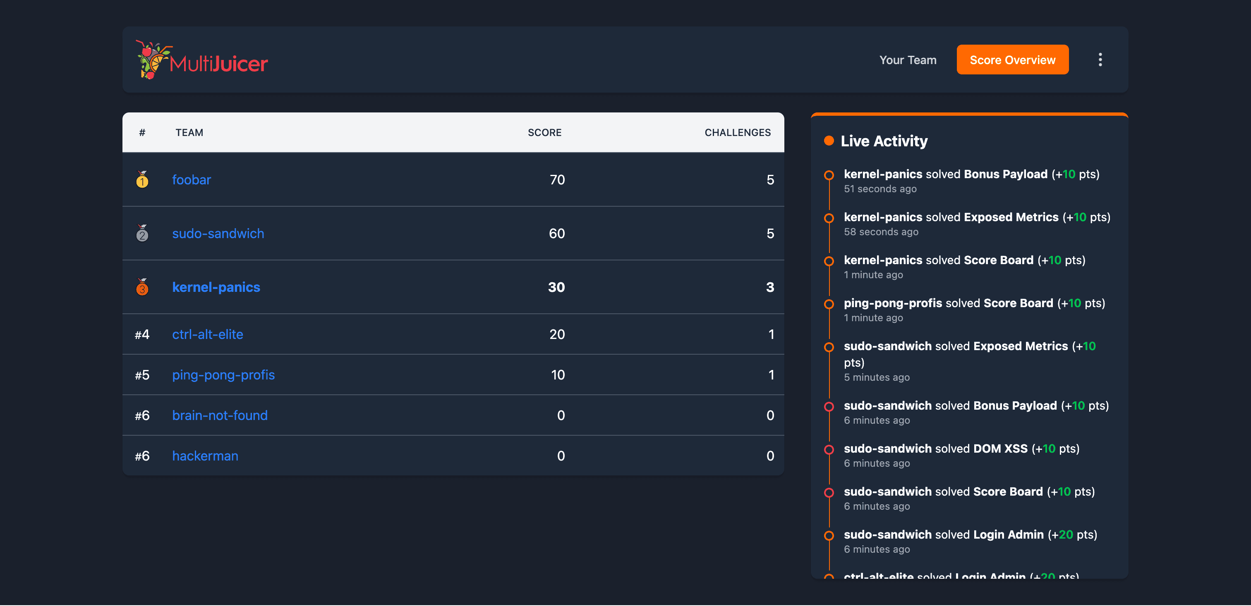Click timeline marker for kernel-panics Exposed Metrics
This screenshot has height=606, width=1251.
(829, 218)
